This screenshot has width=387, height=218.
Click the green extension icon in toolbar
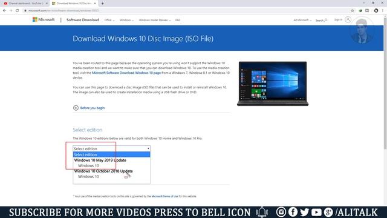tap(360, 11)
